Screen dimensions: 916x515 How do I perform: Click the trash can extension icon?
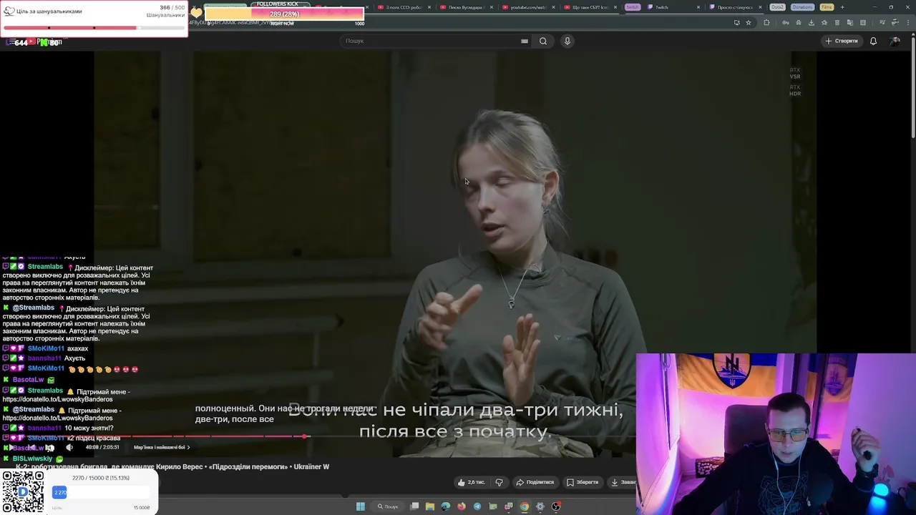[837, 22]
